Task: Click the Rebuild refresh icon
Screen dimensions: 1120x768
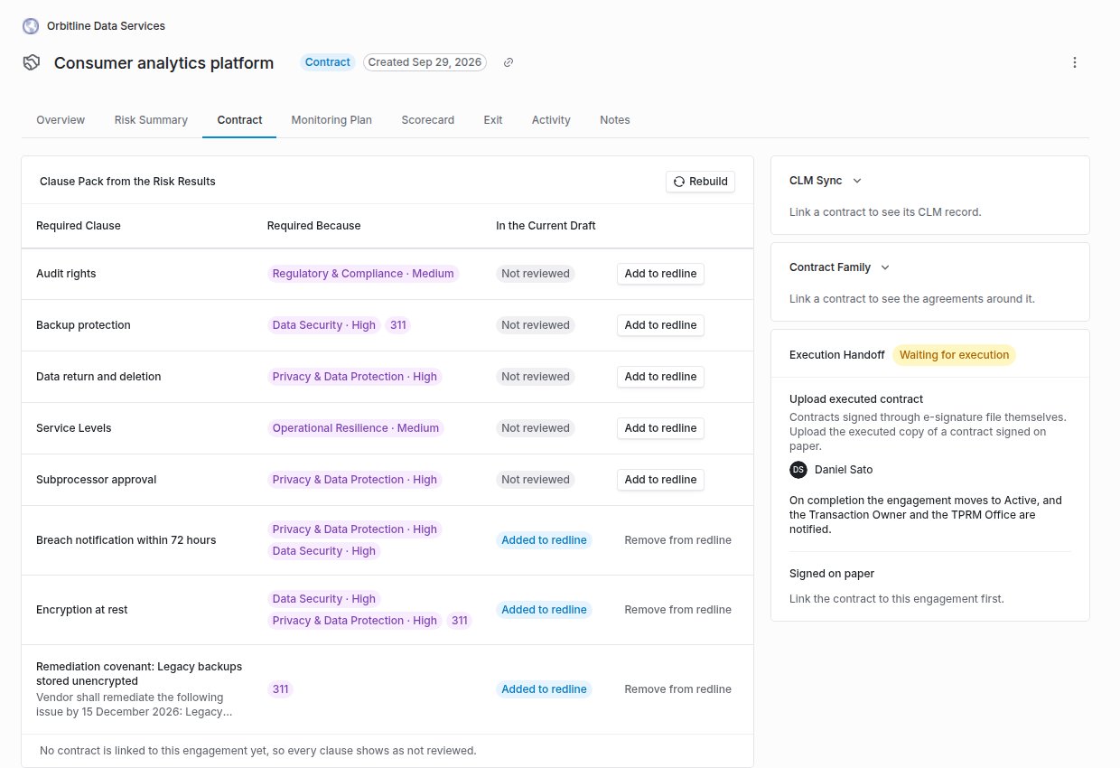Action: pyautogui.click(x=679, y=182)
